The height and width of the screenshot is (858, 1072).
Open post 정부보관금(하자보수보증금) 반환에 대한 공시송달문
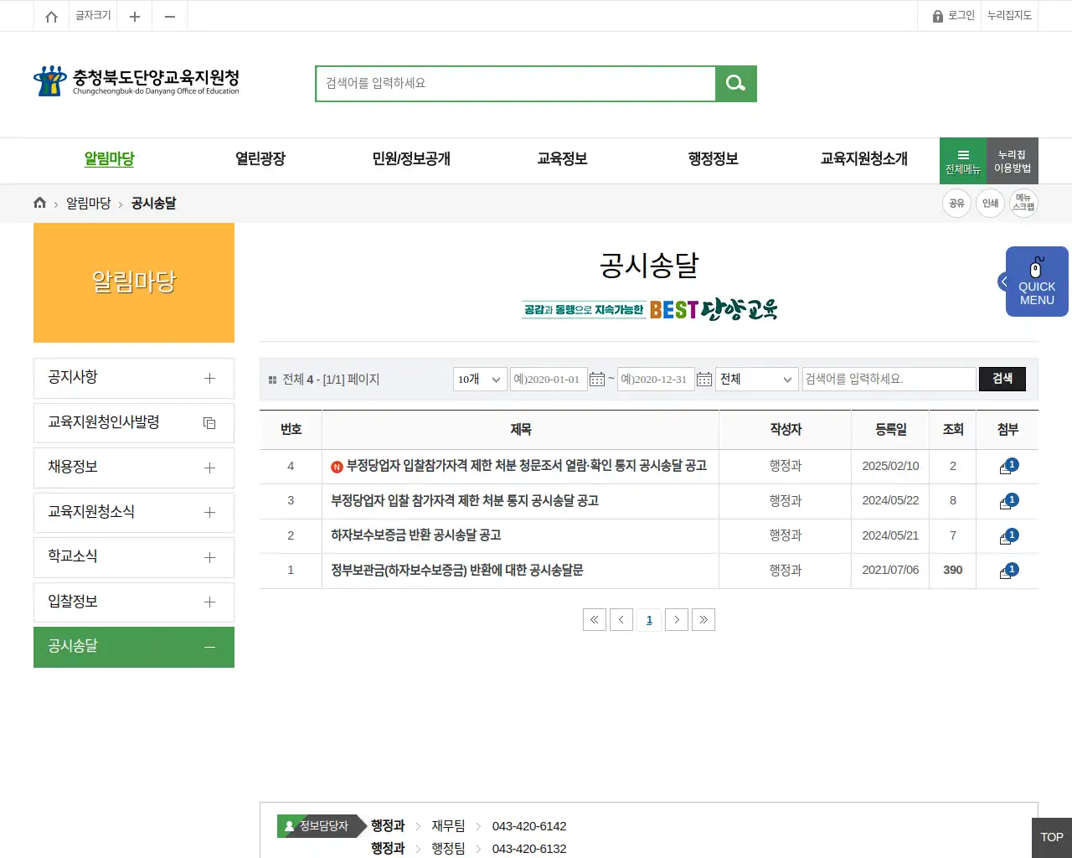[x=457, y=571]
